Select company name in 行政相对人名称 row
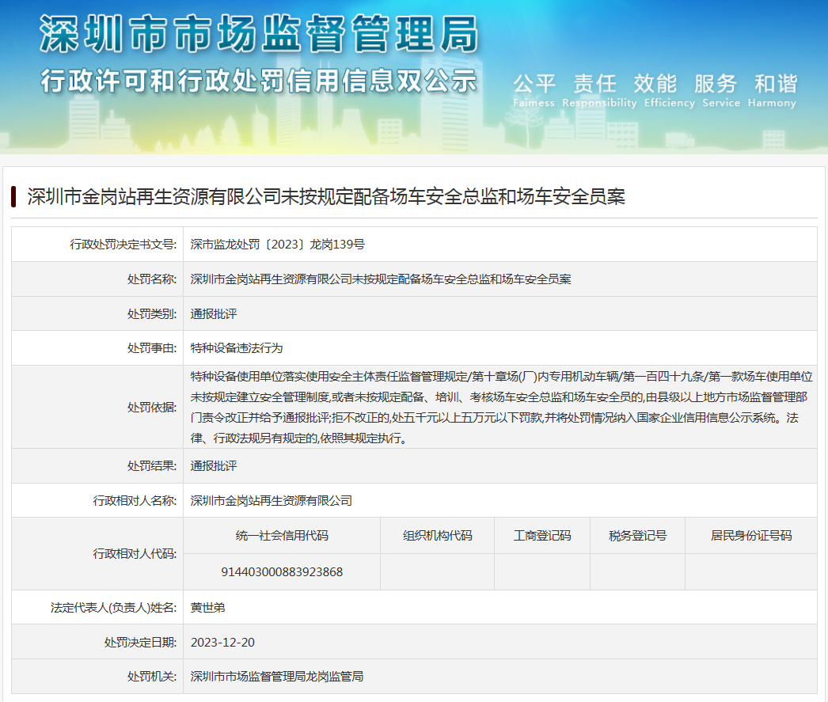Image resolution: width=828 pixels, height=702 pixels. tap(271, 501)
